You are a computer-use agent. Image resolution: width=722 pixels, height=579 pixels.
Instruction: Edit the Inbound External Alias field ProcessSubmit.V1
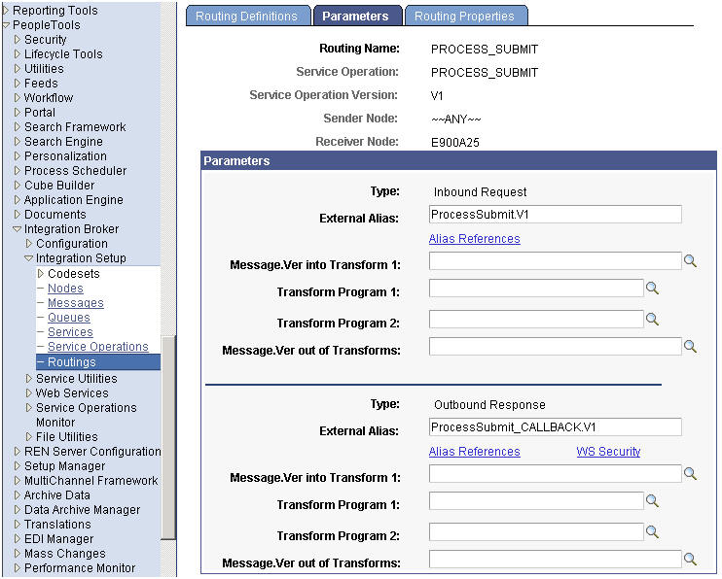[555, 215]
